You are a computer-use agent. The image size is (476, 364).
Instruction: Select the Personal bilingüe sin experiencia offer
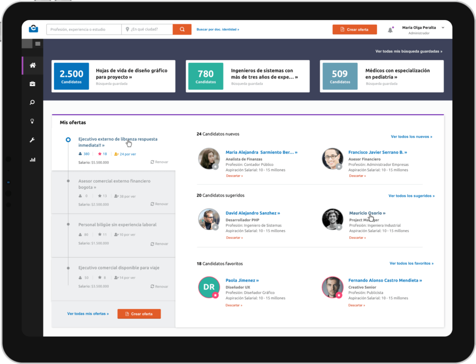click(117, 225)
